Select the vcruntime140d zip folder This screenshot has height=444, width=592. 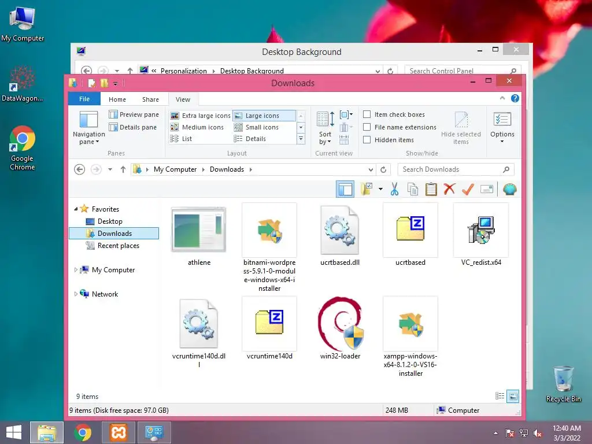coord(269,328)
